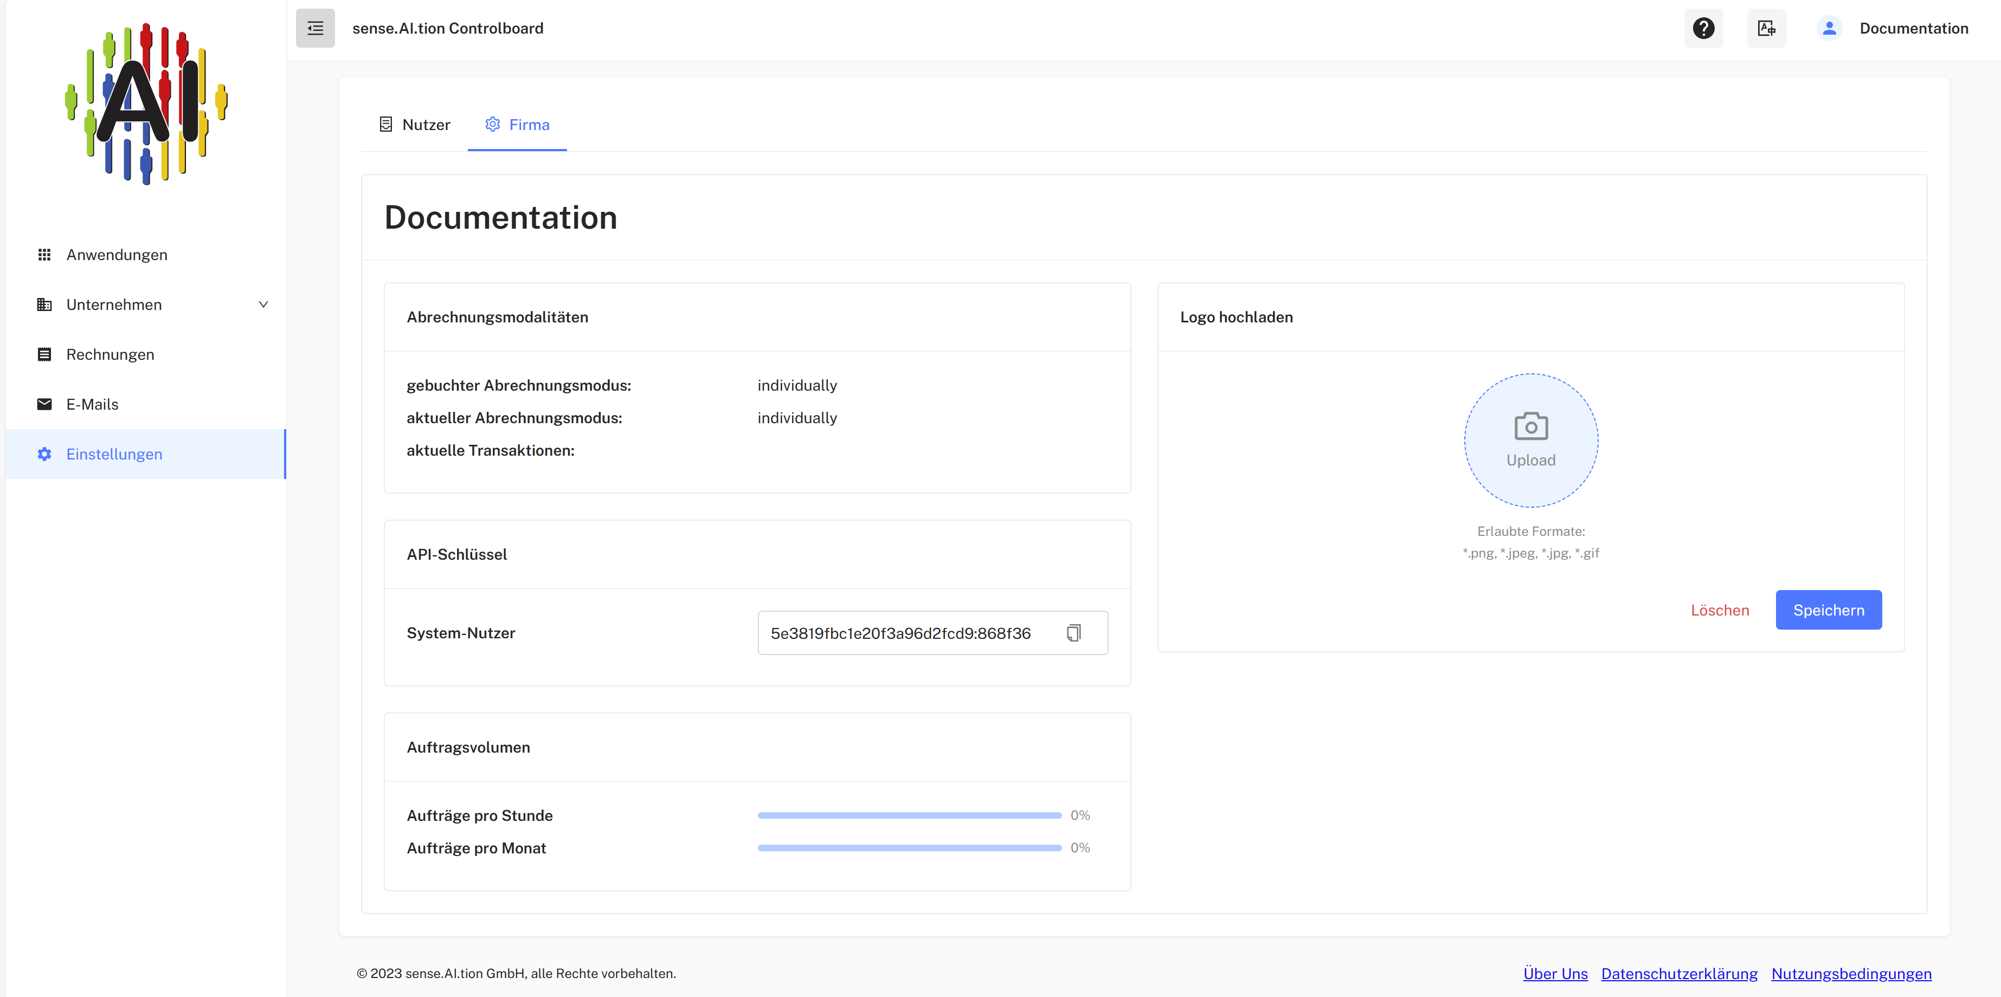The height and width of the screenshot is (997, 2001).
Task: Click the aktueller Abrechnungsmodus value individually
Action: [797, 418]
